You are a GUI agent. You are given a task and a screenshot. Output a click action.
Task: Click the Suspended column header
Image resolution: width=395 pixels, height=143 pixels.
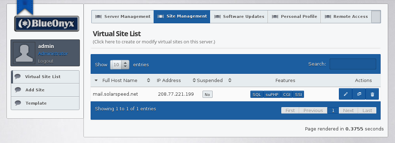[210, 81]
